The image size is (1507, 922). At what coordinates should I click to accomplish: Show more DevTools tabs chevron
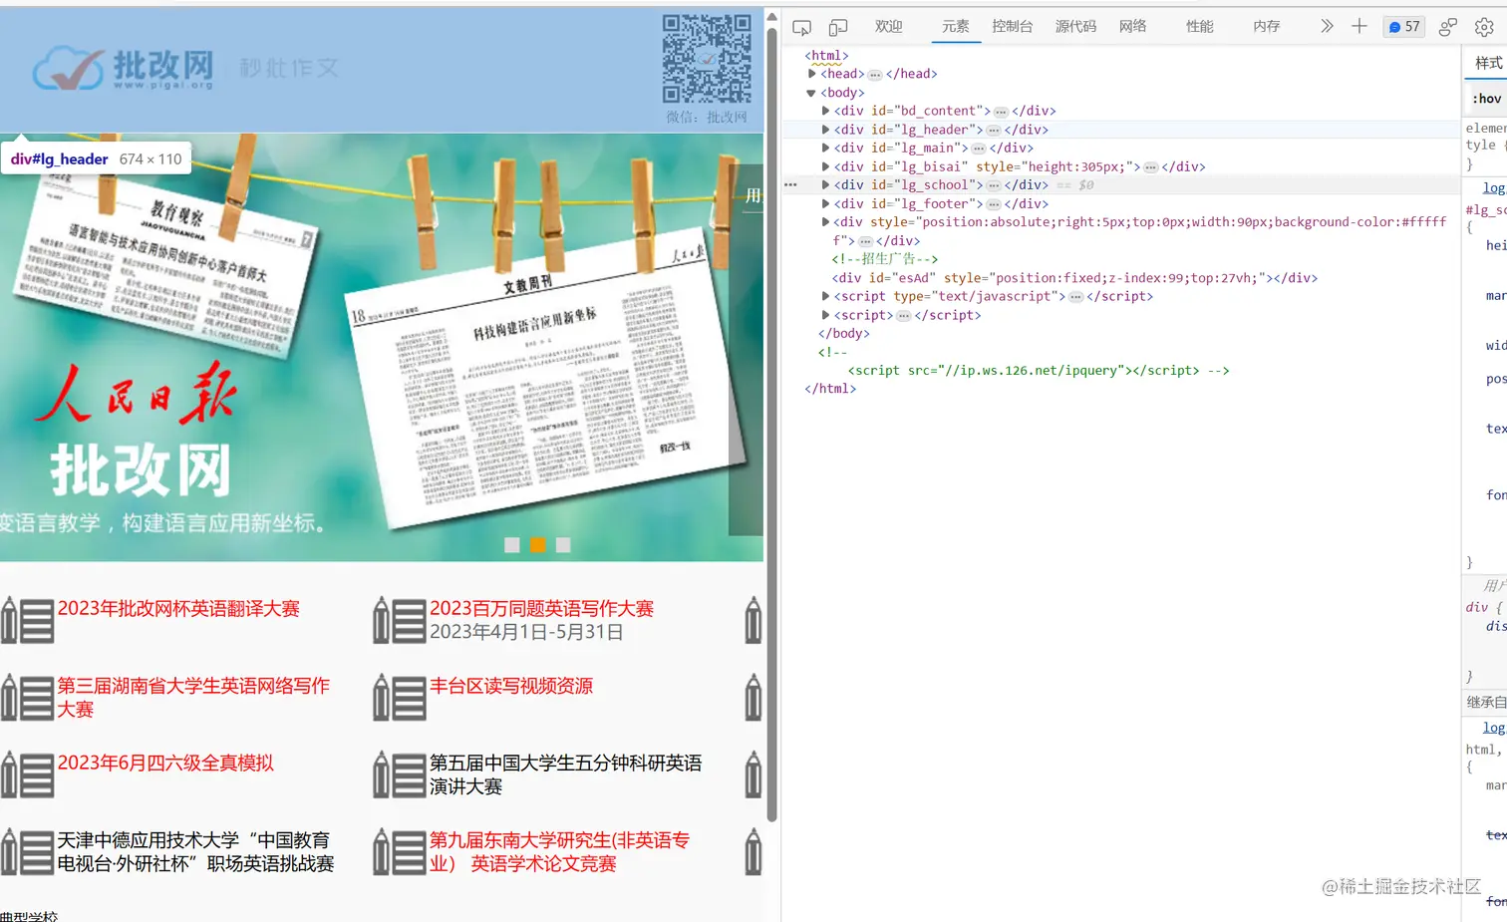(x=1327, y=27)
